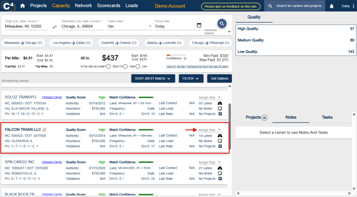Click the Get Options button
357x197 pixels.
219,79
